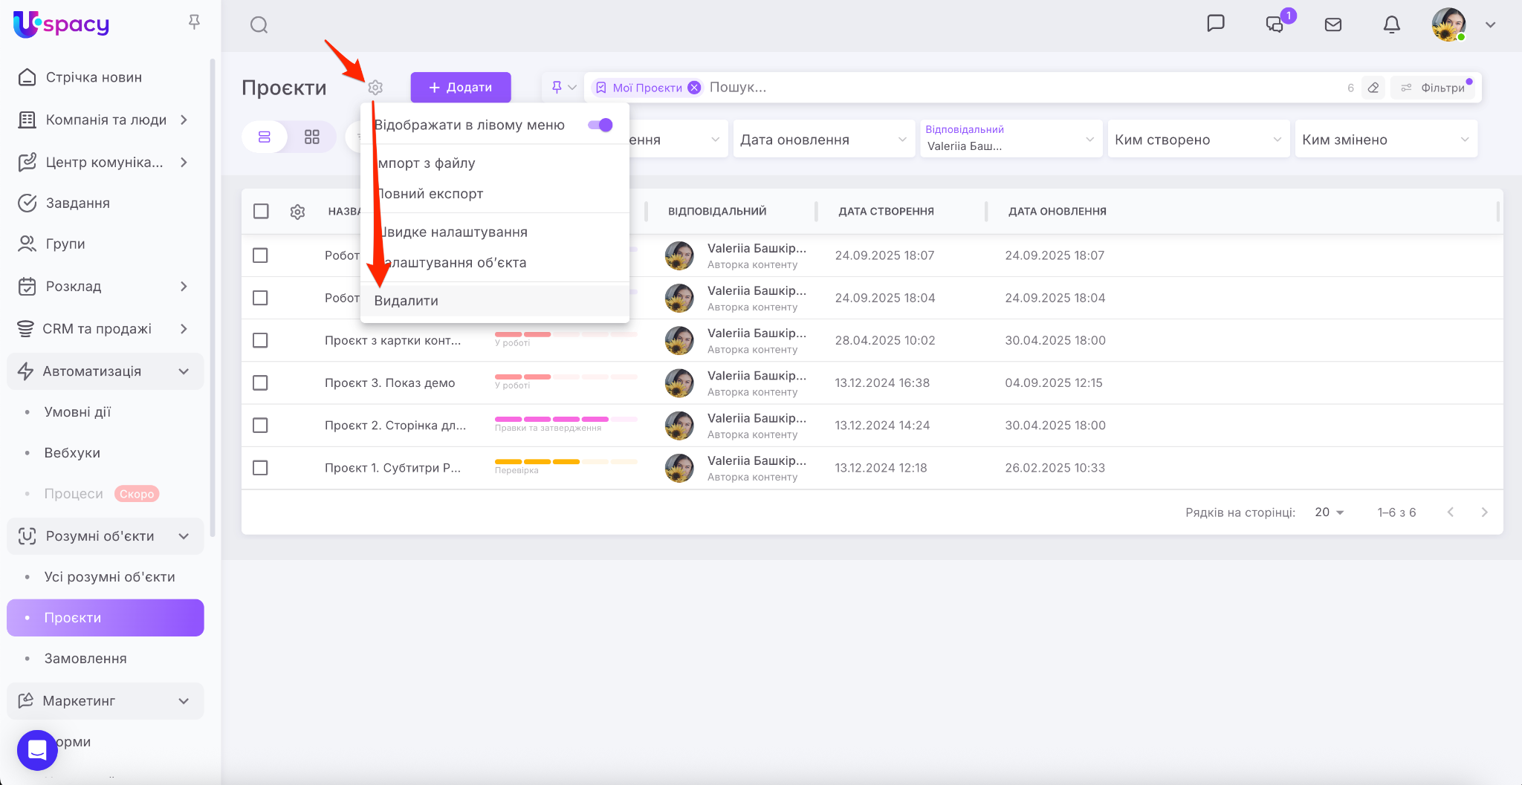Open the table column settings gear

coord(297,212)
